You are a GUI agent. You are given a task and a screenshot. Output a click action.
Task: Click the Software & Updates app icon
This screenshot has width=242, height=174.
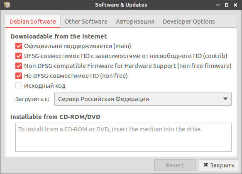[7, 5]
